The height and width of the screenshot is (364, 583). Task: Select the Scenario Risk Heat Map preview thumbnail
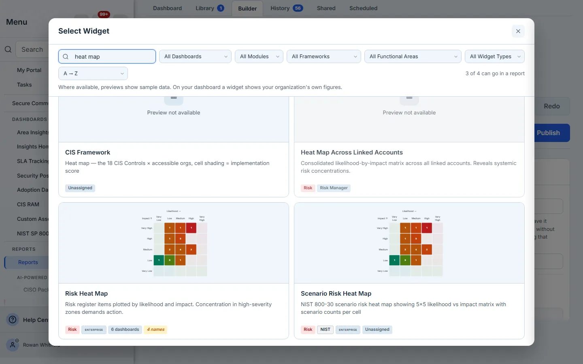pos(409,243)
